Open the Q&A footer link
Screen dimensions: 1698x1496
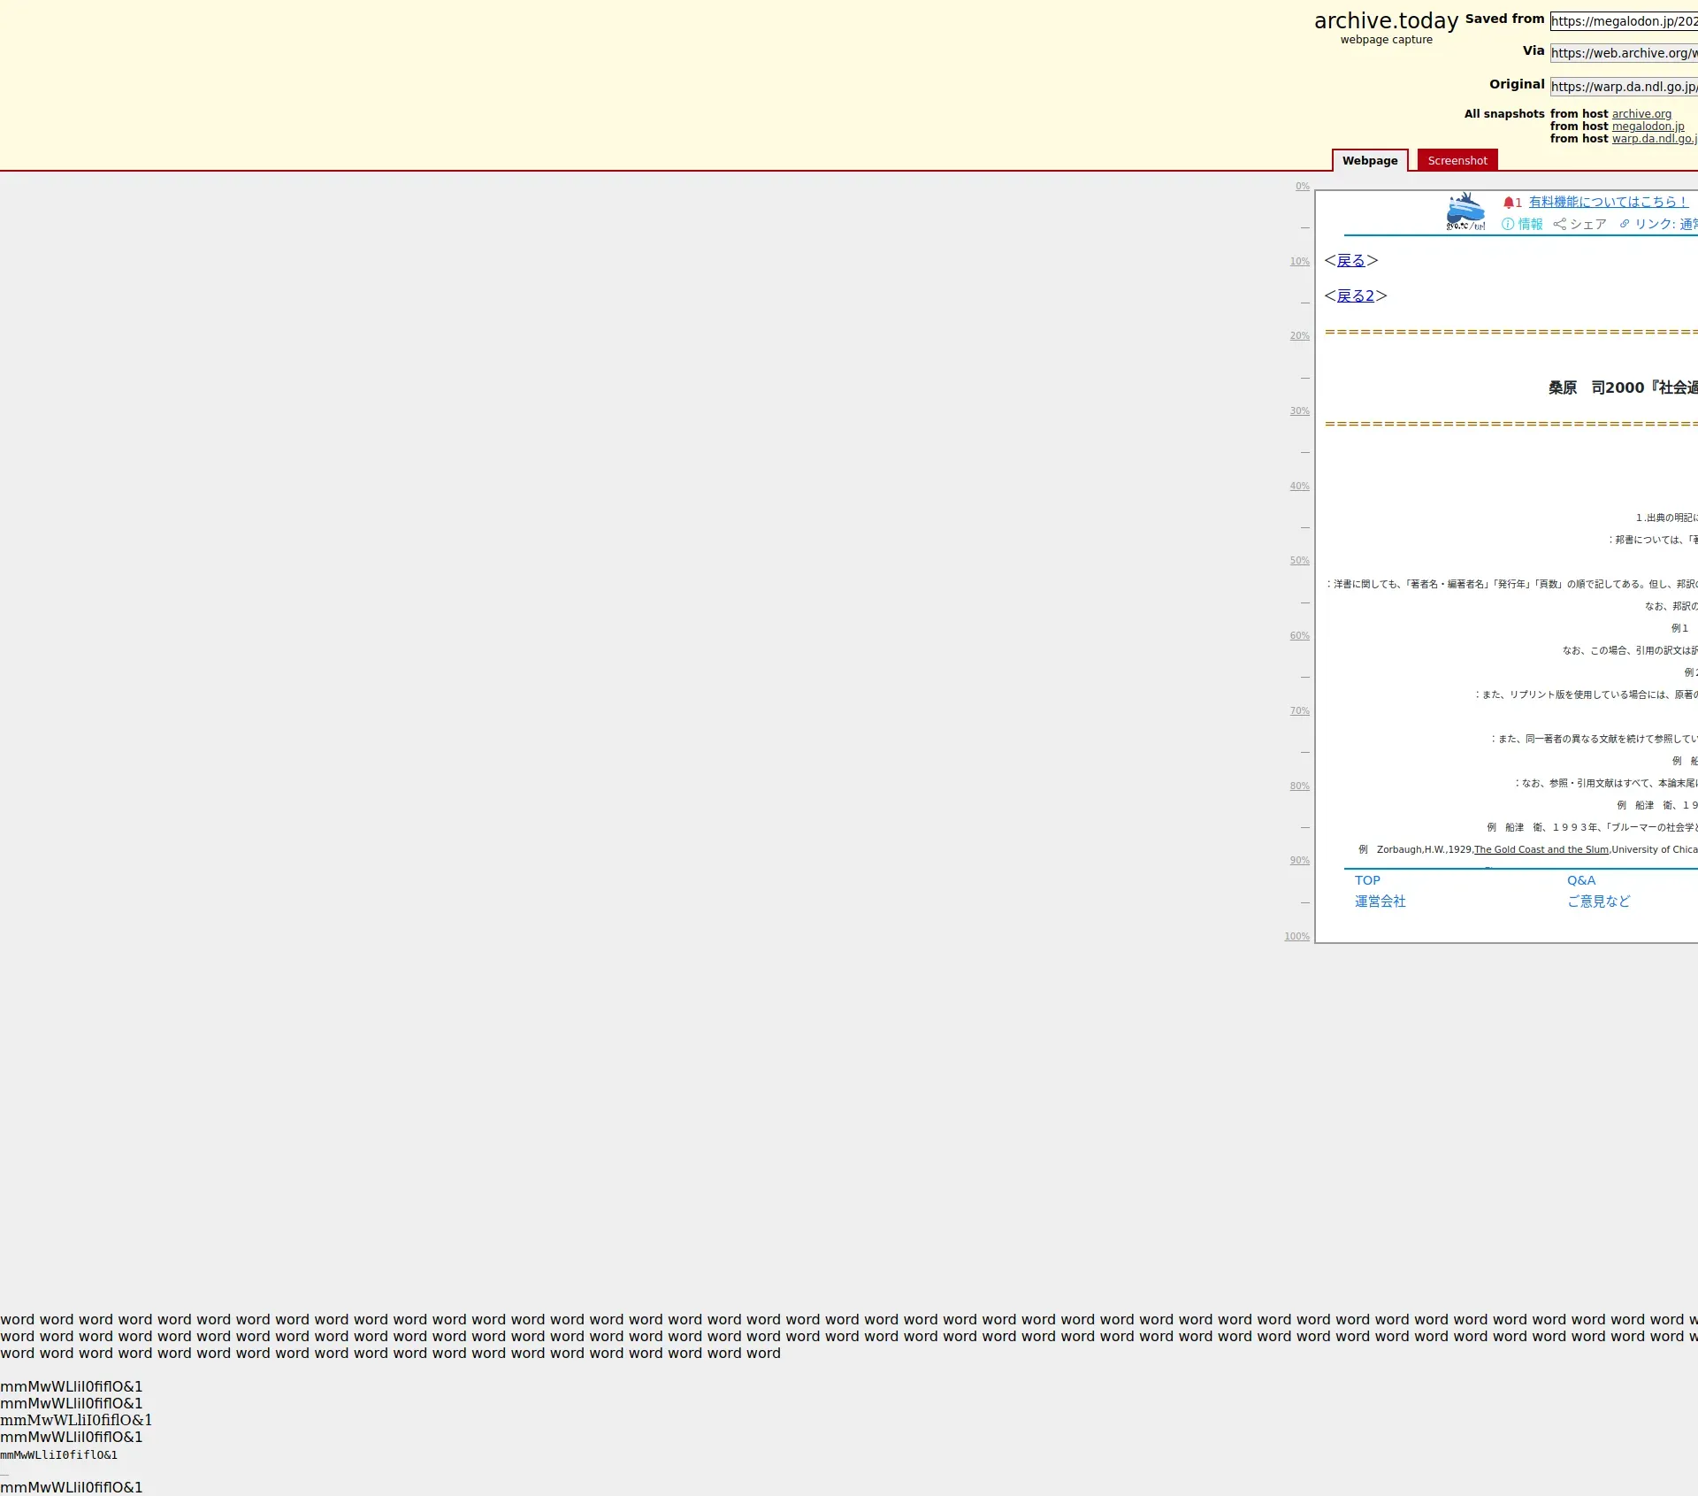point(1581,881)
